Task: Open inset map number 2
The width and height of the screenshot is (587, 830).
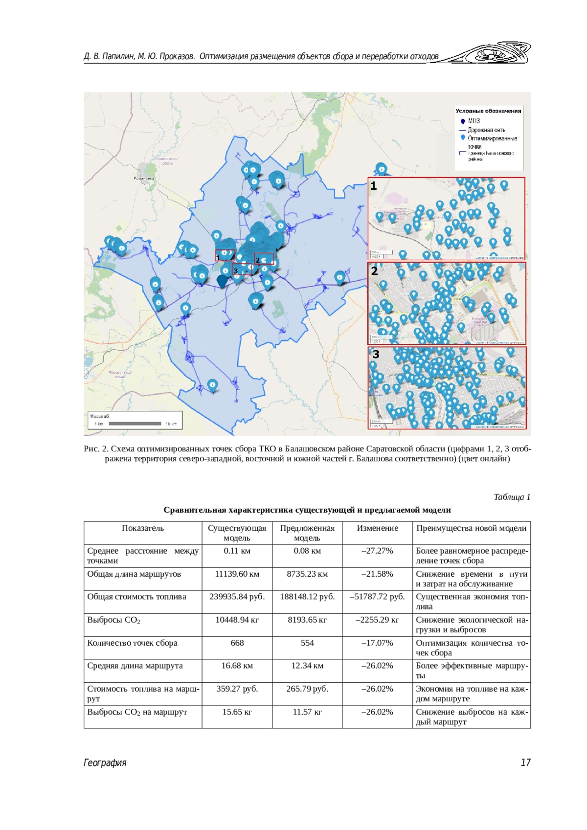Action: point(446,303)
